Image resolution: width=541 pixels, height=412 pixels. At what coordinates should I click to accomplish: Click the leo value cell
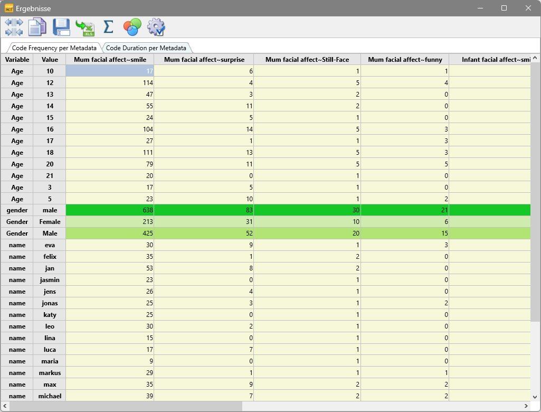point(50,326)
